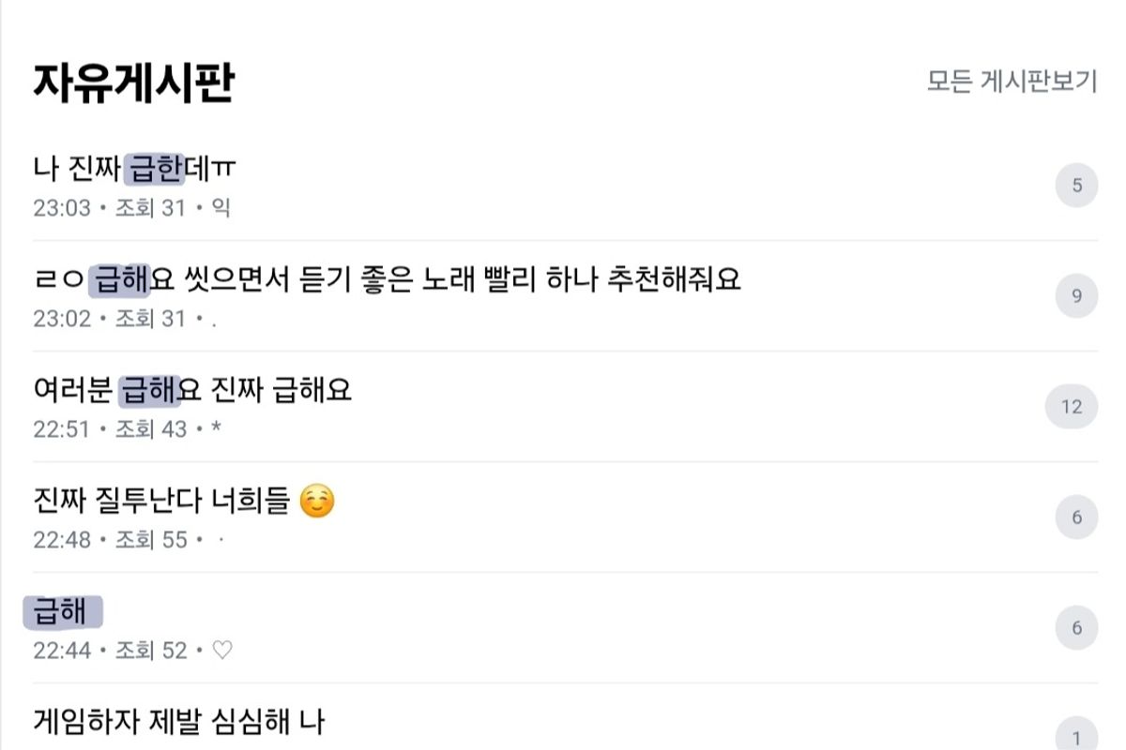Click the comment count badge showing 12
This screenshot has height=750, width=1126.
point(1072,407)
